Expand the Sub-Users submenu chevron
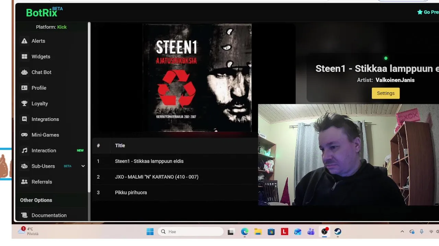Screen dimensions: 439x246 tap(83, 166)
